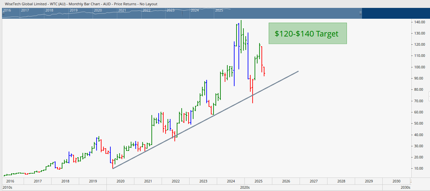
Task: Click the 2025 label in the navigator bar
Action: pyautogui.click(x=219, y=10)
